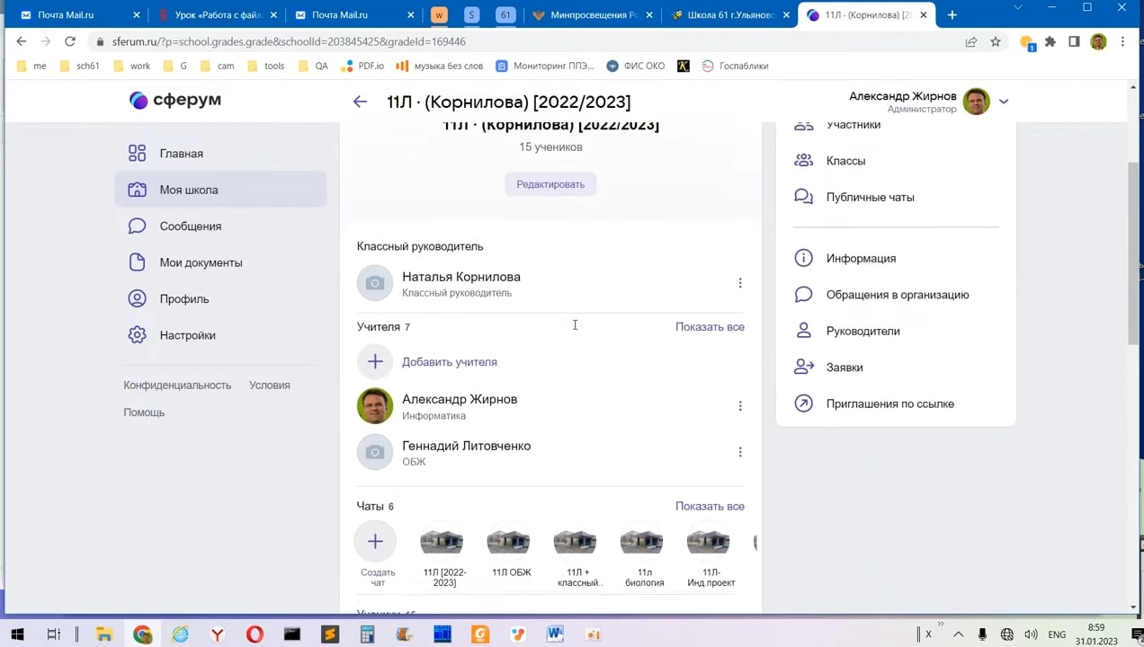Click the Мои документы file icon
The width and height of the screenshot is (1144, 647).
click(x=137, y=262)
